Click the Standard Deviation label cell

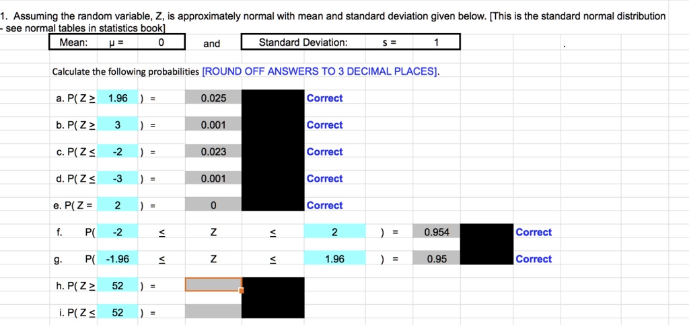click(303, 43)
